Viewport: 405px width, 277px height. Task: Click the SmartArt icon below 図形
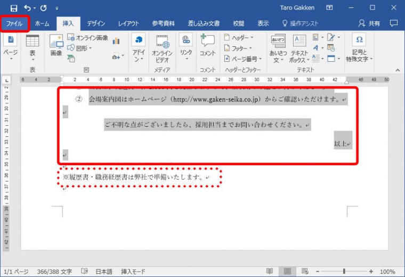(71, 59)
